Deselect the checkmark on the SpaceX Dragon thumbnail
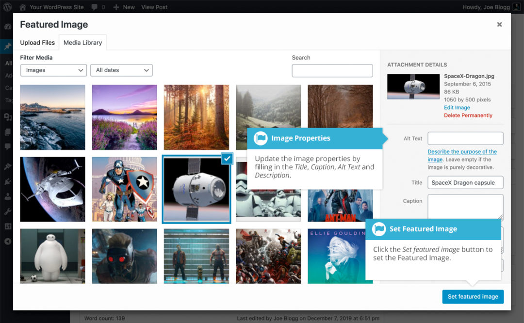Screen dimensions: 524x323 (x=226, y=158)
